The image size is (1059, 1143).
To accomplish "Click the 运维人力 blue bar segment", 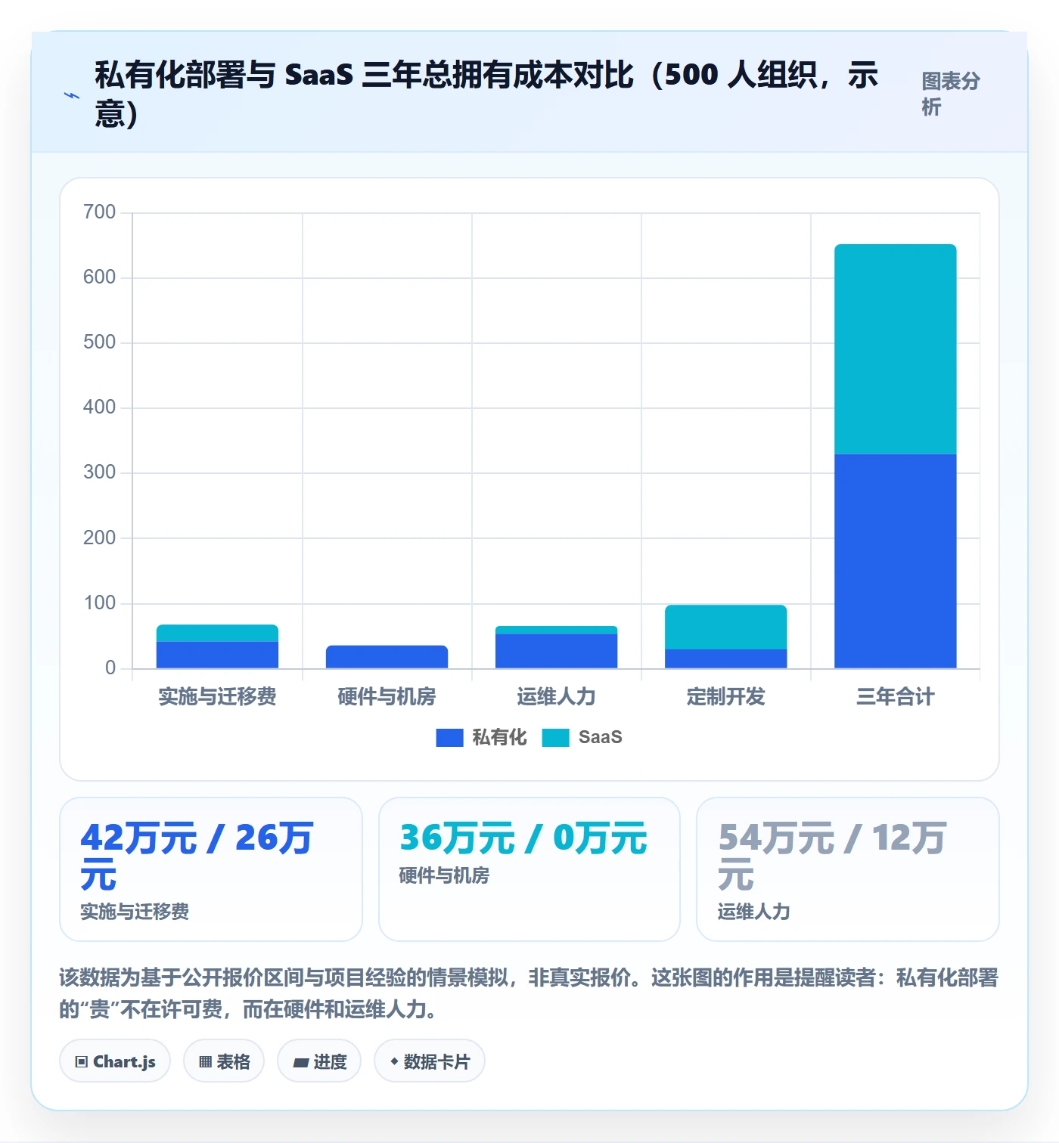I will [x=556, y=651].
